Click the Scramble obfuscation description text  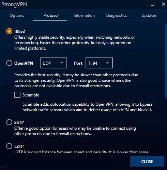[88, 107]
